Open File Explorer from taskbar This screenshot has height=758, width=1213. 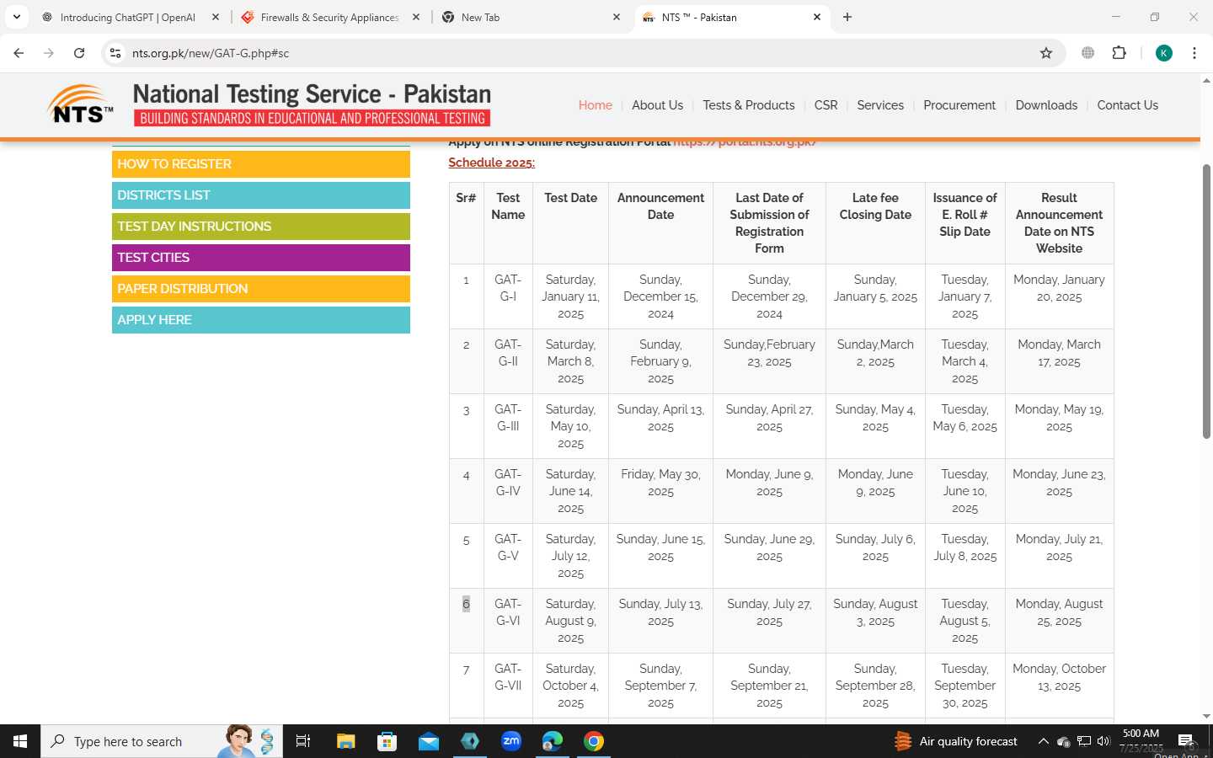(x=346, y=741)
